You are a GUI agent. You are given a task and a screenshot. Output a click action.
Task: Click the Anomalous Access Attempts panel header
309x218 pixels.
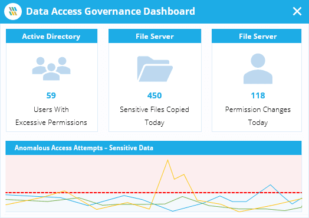153,148
